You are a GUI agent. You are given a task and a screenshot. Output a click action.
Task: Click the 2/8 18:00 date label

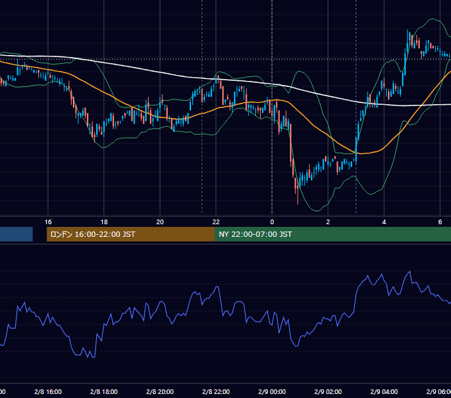(x=104, y=392)
